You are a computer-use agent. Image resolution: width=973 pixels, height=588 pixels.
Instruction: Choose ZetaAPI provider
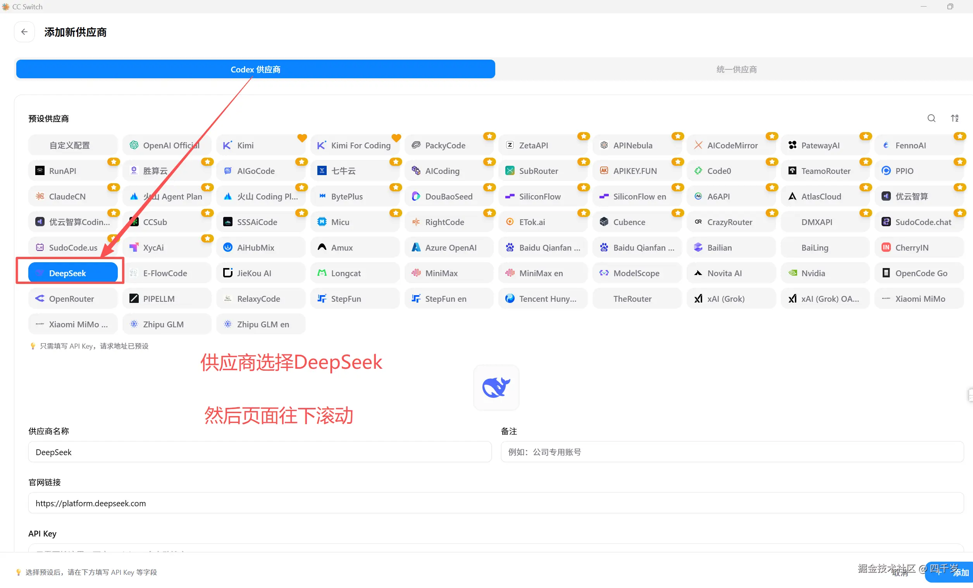pyautogui.click(x=543, y=145)
